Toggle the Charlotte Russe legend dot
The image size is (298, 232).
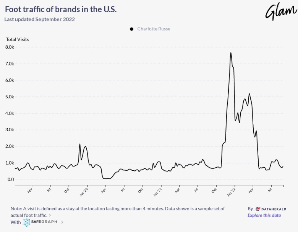(132, 29)
